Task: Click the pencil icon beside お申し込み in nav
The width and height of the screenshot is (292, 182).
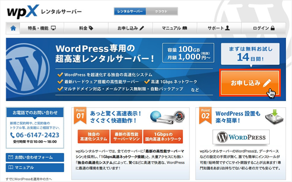Action: coord(142,28)
